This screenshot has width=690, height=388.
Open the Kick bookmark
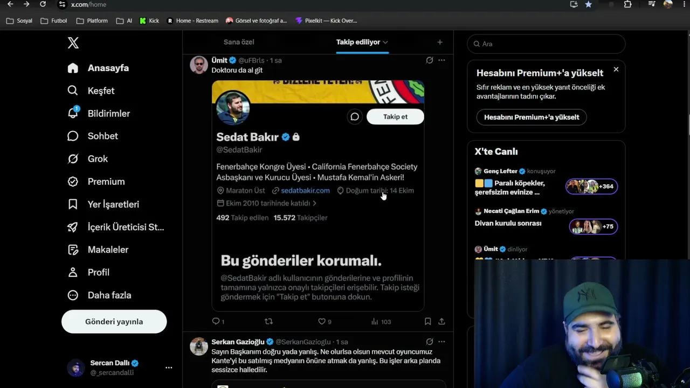tap(149, 21)
